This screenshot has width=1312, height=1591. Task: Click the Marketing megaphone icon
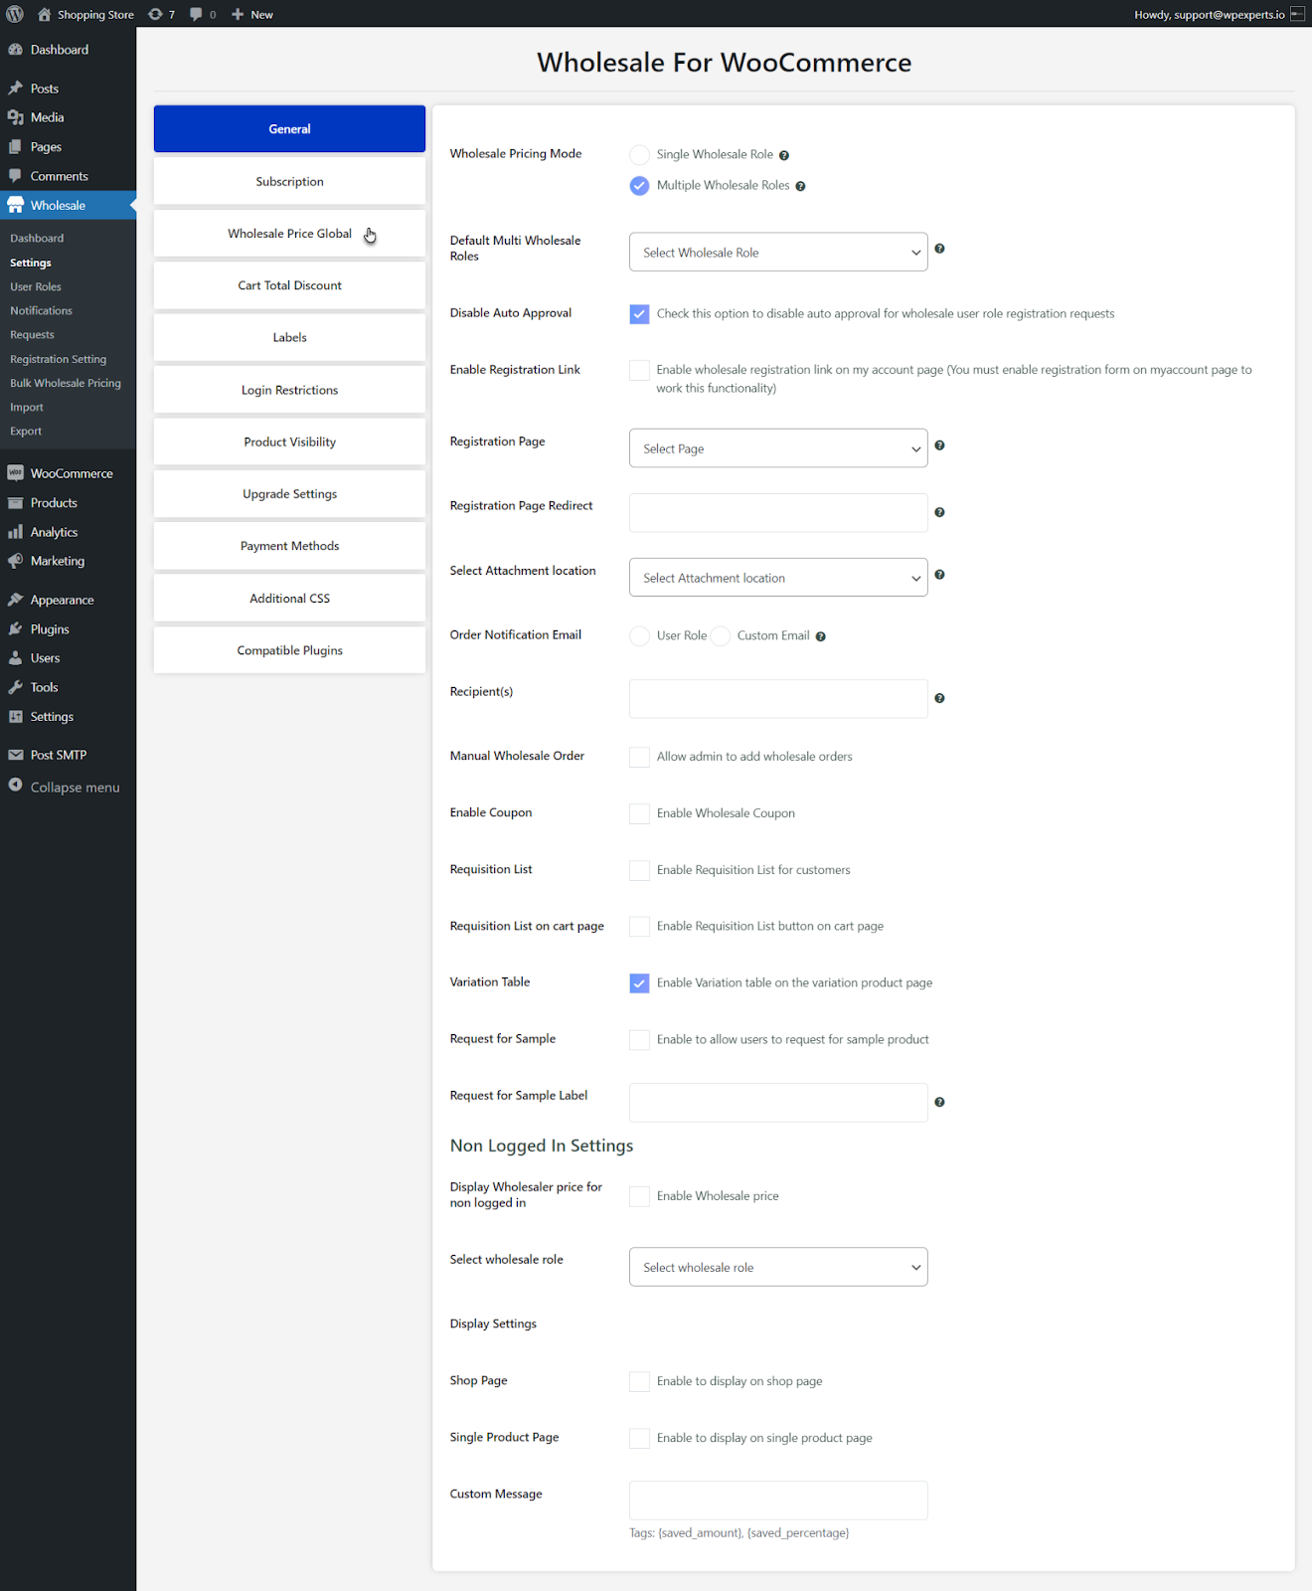15,561
